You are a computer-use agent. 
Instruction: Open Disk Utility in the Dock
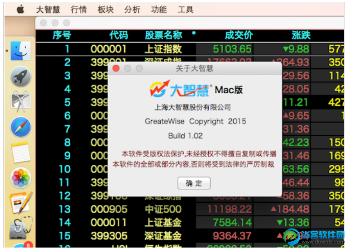21,228
